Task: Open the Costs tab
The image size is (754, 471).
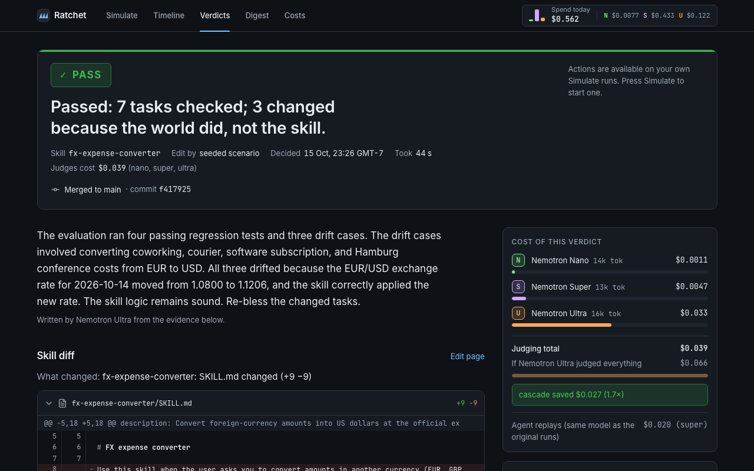Action: coord(295,15)
